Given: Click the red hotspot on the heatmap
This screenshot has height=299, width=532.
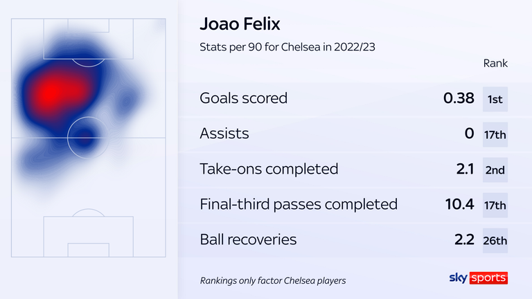Looking at the screenshot, I should tap(52, 91).
